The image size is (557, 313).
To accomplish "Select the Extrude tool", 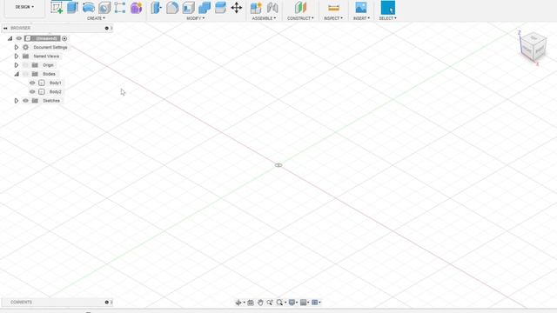I will [x=72, y=8].
